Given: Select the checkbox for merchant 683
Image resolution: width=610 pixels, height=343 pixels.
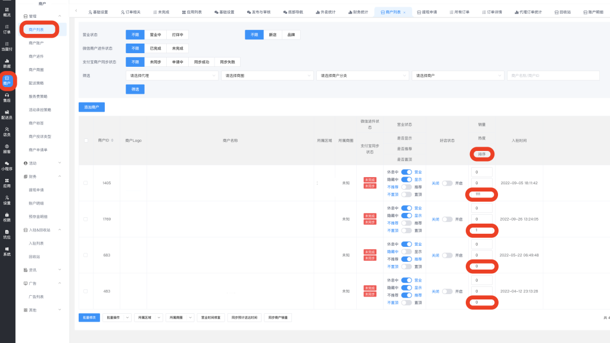Looking at the screenshot, I should coord(85,255).
